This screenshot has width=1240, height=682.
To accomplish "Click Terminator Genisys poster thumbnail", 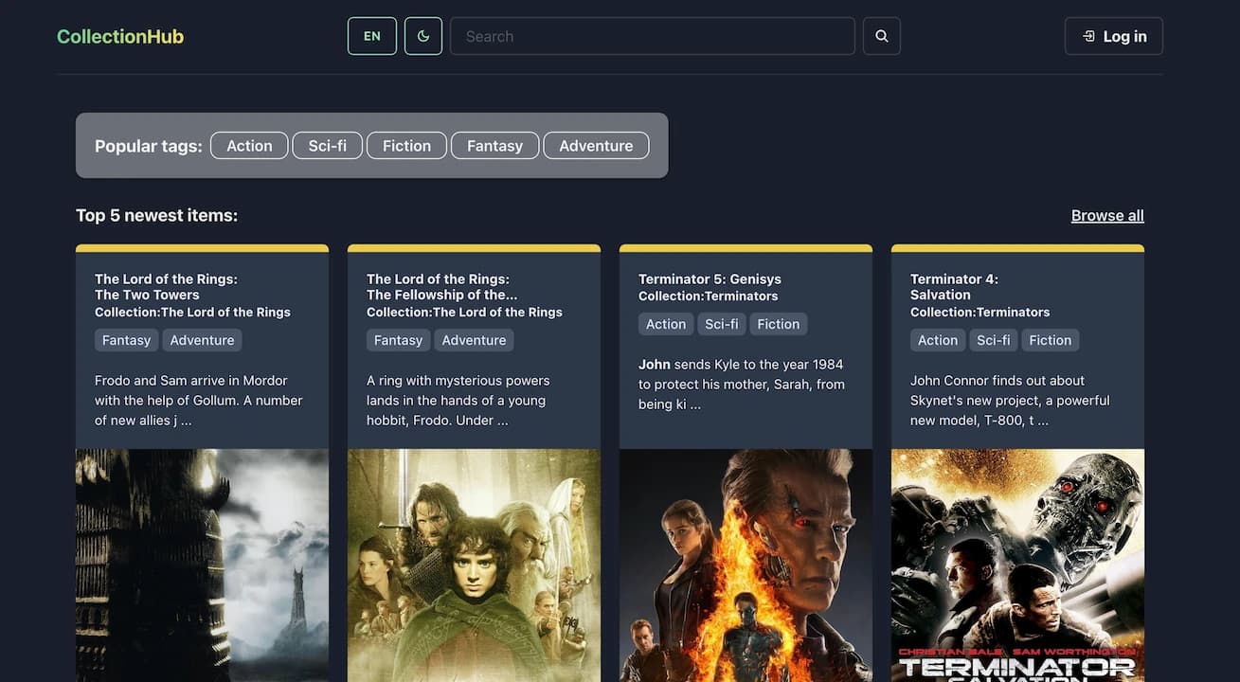I will click(746, 565).
